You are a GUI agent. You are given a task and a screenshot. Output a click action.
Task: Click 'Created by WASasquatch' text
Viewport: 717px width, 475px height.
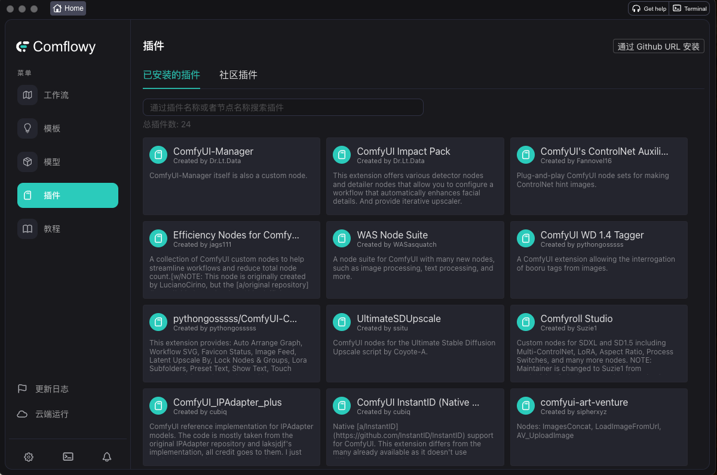(397, 245)
